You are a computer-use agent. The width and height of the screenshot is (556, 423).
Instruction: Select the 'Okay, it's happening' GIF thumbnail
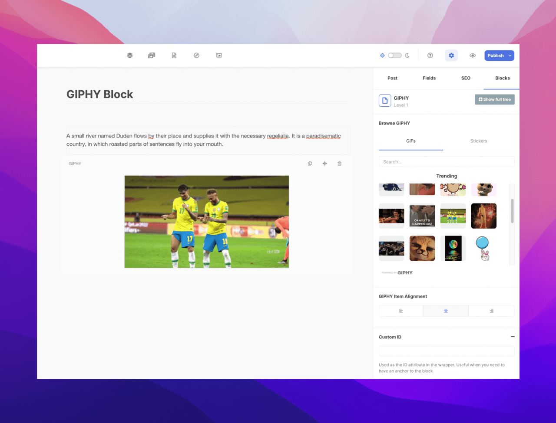(x=422, y=216)
